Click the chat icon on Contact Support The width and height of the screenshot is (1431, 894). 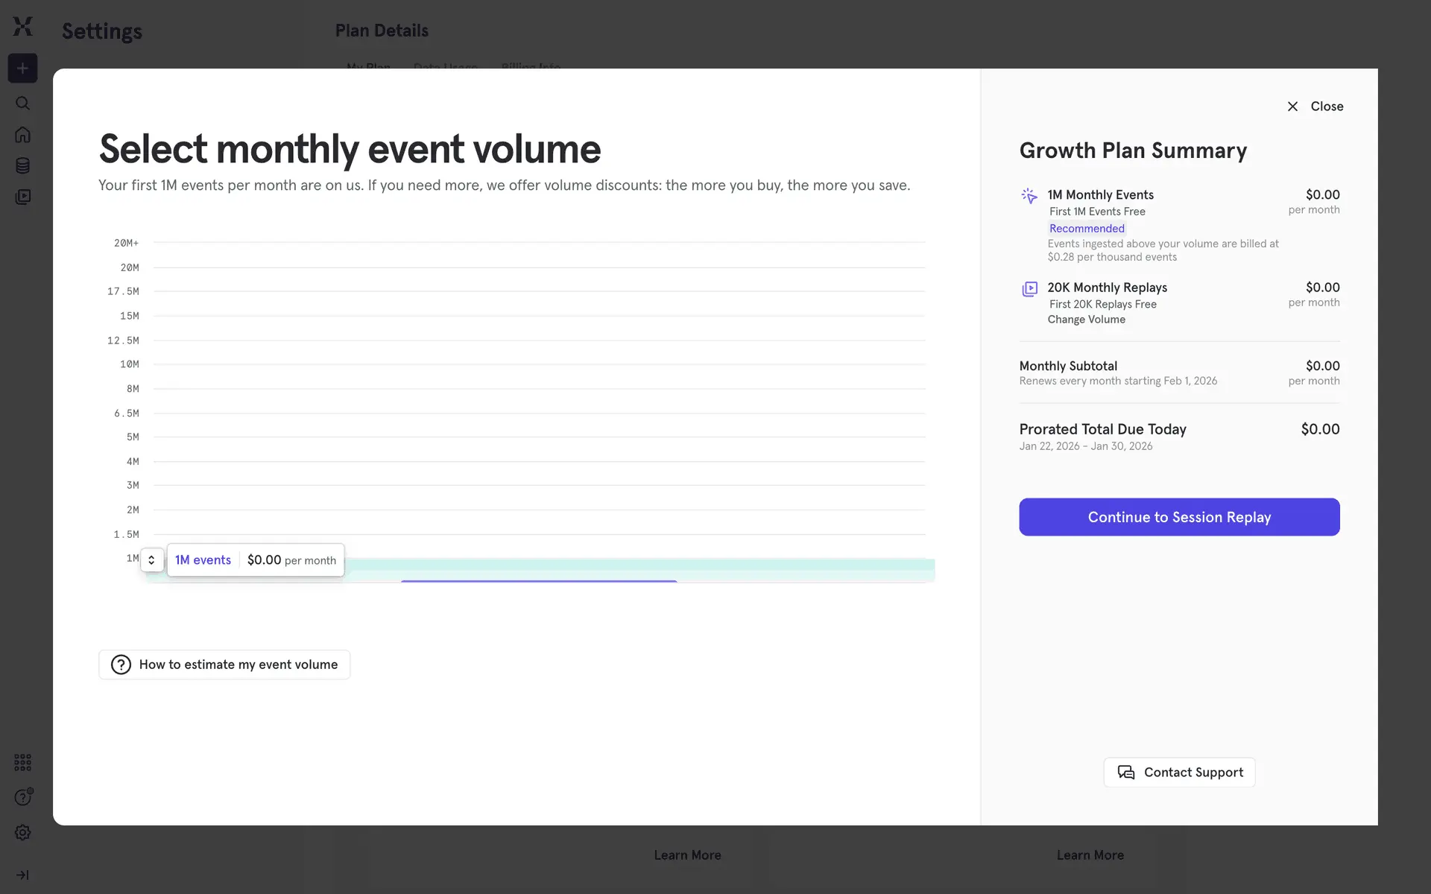1125,773
